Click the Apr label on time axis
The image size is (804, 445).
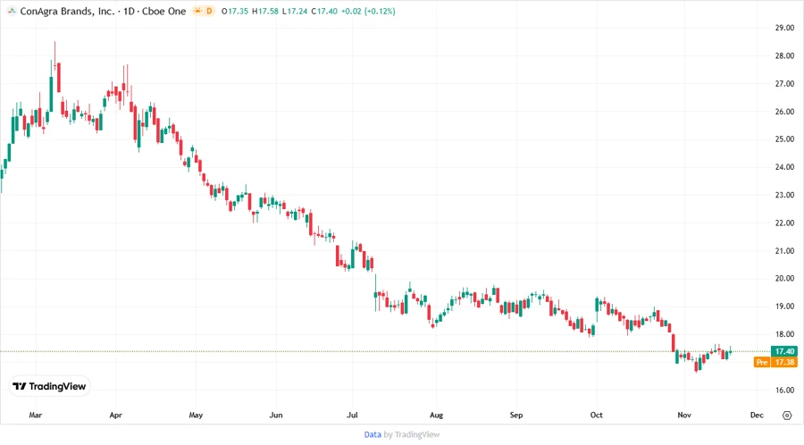tap(116, 415)
